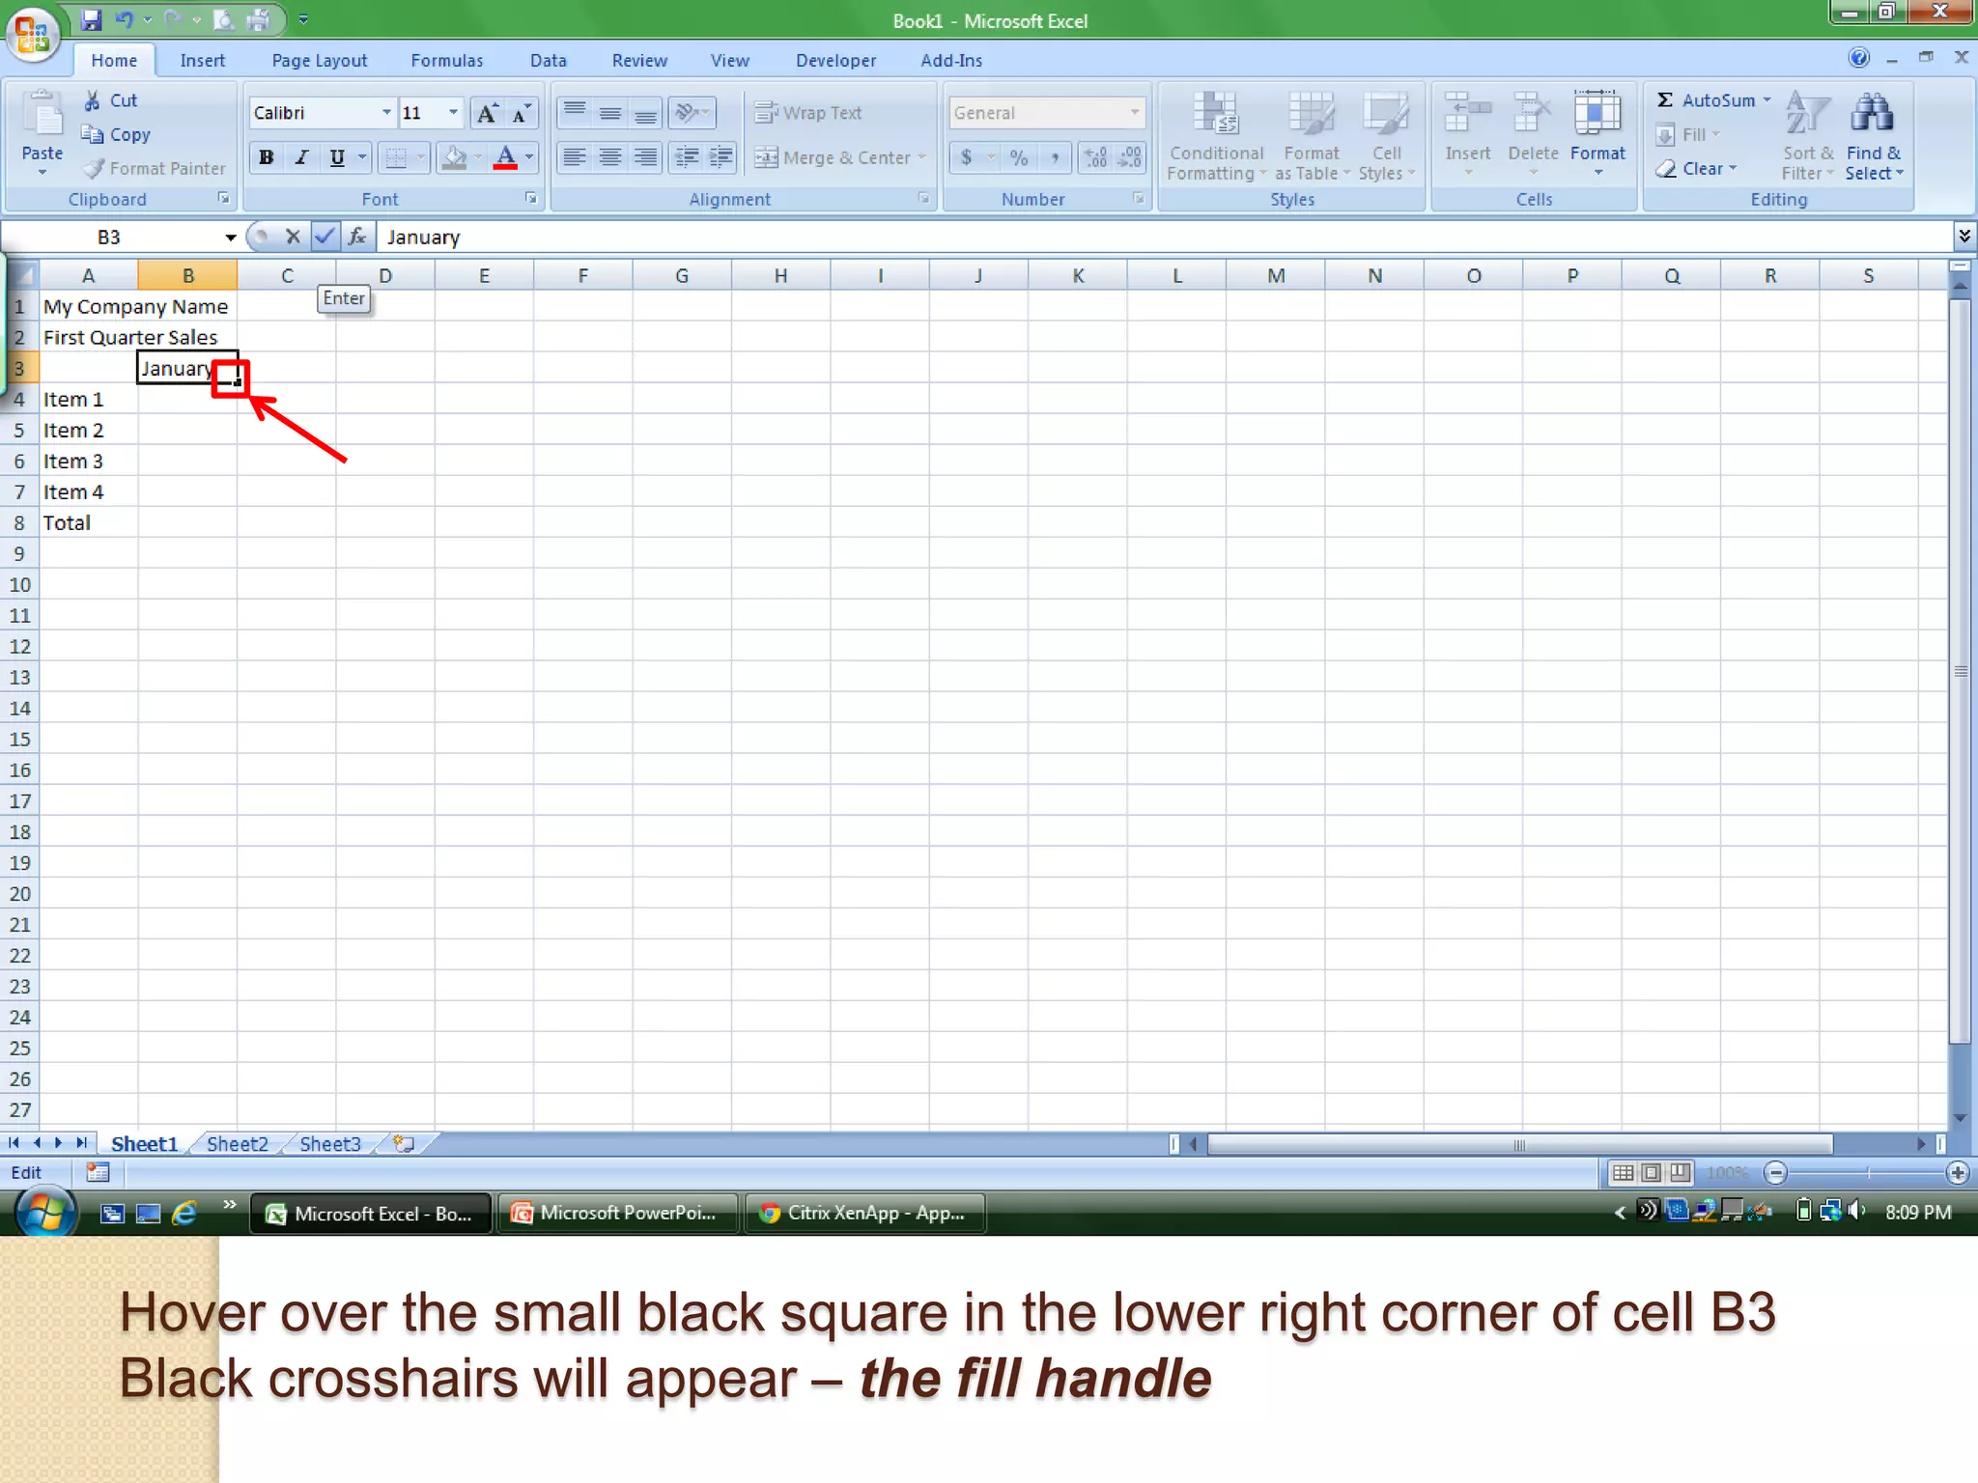Confirm entry with Enter checkmark

(x=325, y=237)
